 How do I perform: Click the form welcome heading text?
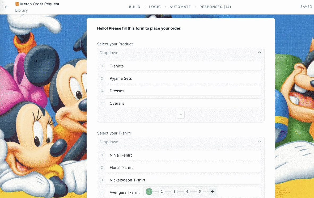tap(139, 28)
